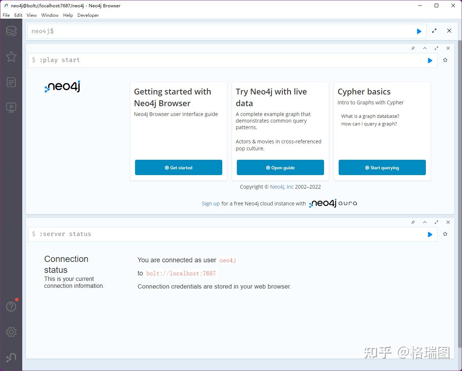
Task: Click the 'Cypher basics' card heading
Action: click(364, 92)
